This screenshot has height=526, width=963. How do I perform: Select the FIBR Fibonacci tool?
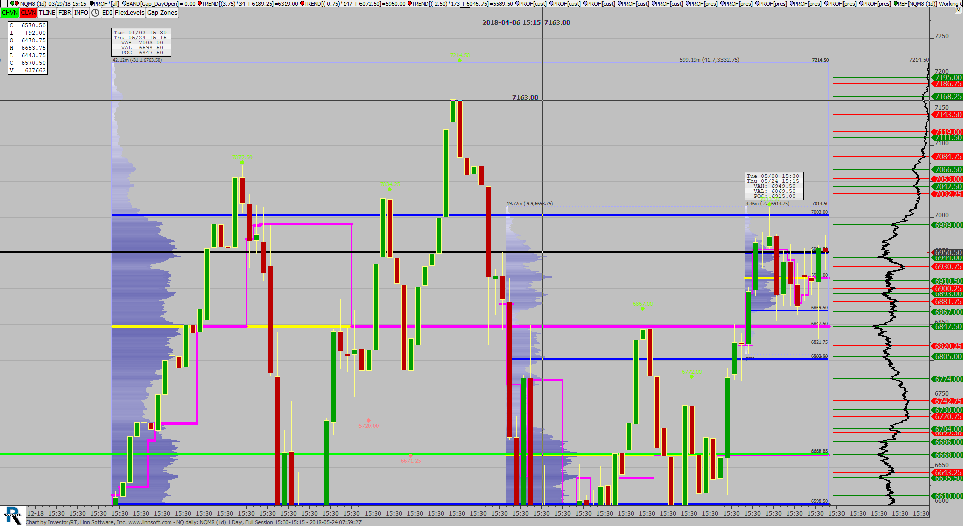65,13
